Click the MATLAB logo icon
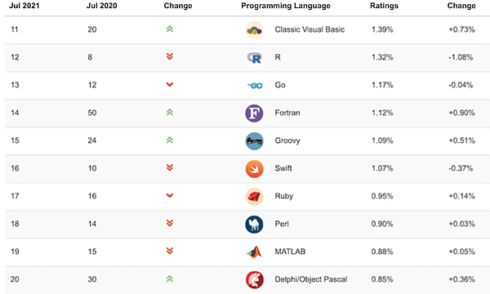 (x=254, y=252)
